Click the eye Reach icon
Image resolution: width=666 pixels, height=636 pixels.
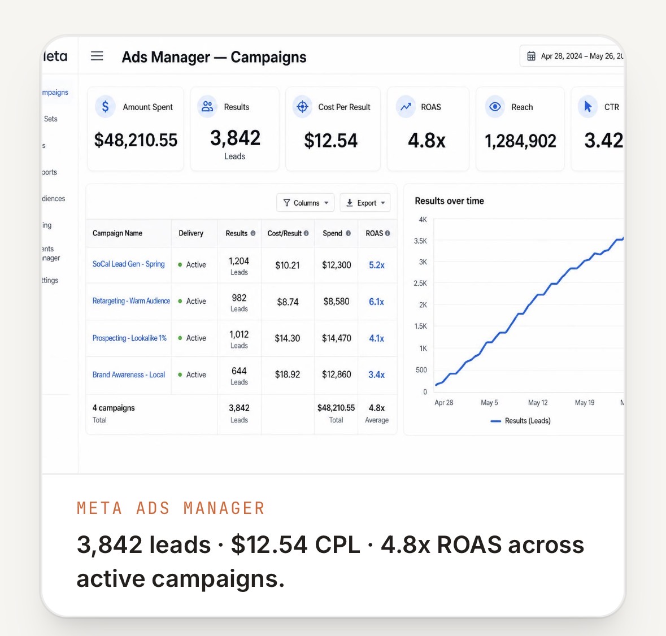tap(495, 107)
